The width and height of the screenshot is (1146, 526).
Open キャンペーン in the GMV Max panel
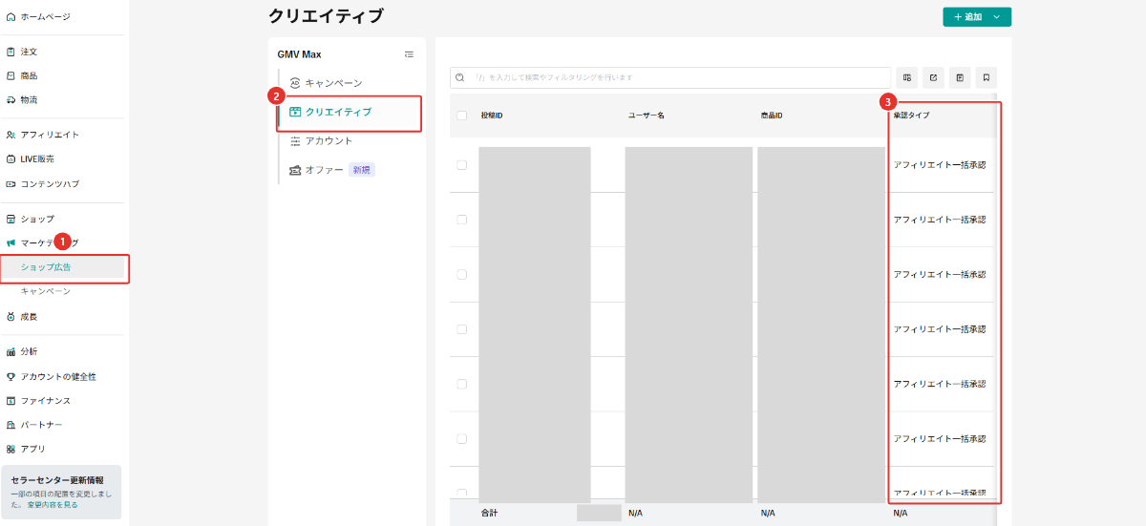coord(325,83)
